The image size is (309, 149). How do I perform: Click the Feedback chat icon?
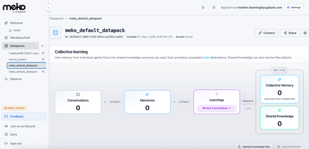(6, 116)
